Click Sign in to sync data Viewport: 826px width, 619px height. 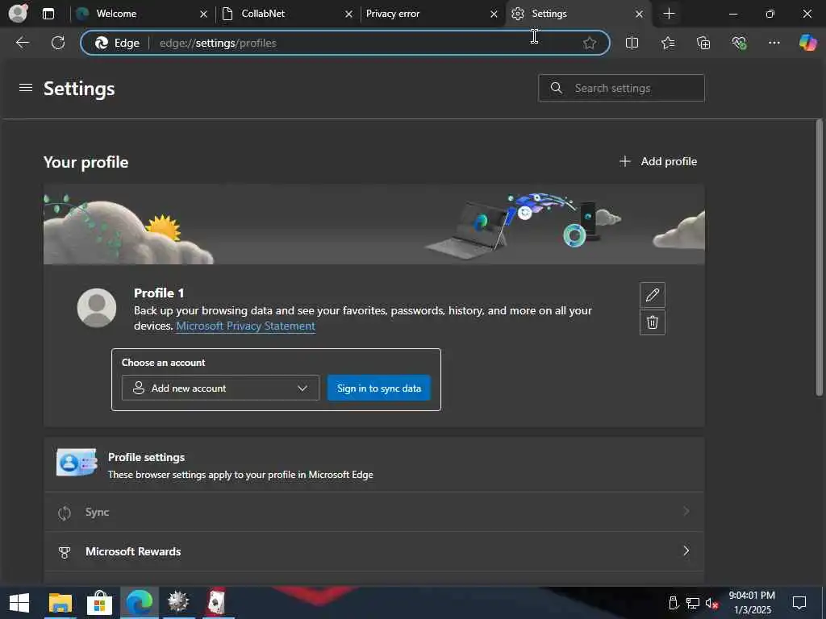coord(379,388)
